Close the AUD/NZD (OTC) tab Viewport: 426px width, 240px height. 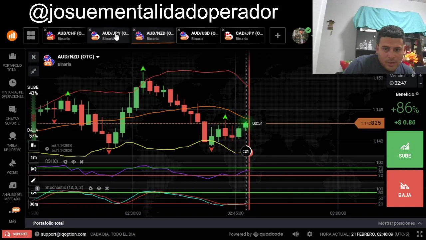[x=134, y=30]
